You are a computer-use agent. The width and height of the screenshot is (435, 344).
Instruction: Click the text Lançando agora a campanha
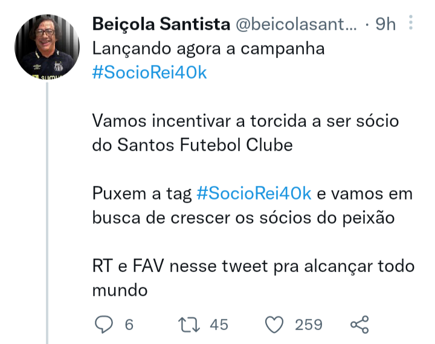pyautogui.click(x=208, y=49)
